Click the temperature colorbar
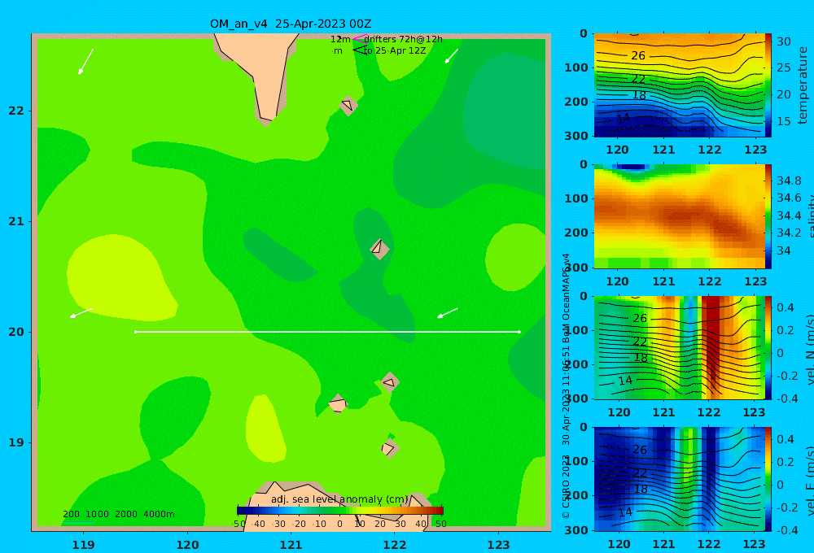Viewport: 814px width, 553px height. point(768,85)
